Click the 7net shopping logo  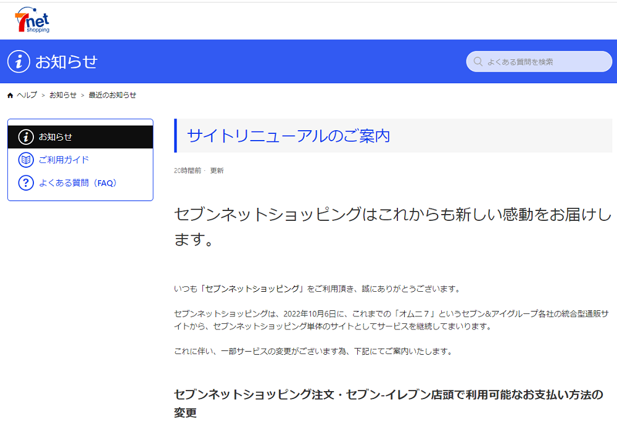point(32,20)
